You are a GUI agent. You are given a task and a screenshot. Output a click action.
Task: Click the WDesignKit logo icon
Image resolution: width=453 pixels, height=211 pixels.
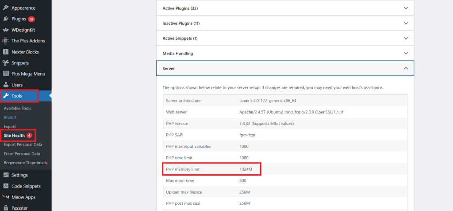click(x=5, y=30)
